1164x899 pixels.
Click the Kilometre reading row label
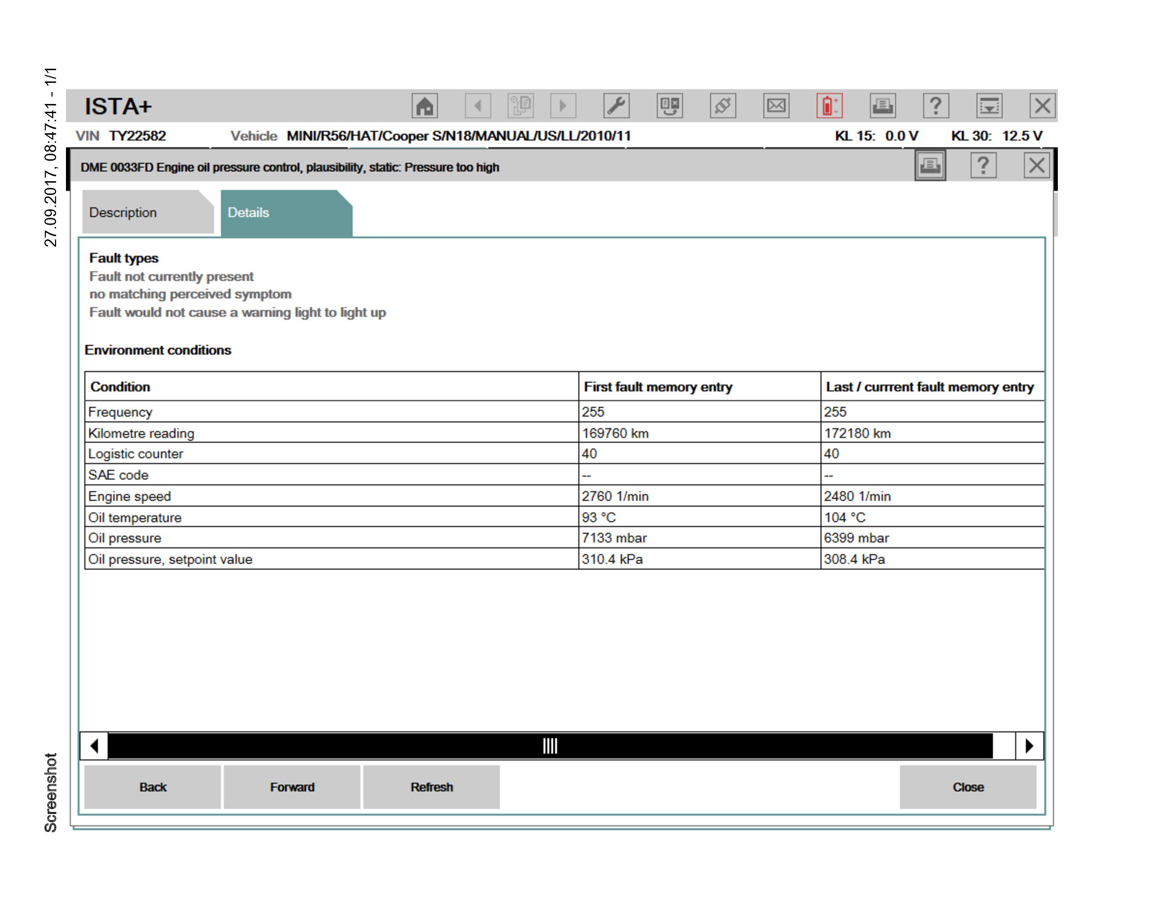(x=141, y=433)
